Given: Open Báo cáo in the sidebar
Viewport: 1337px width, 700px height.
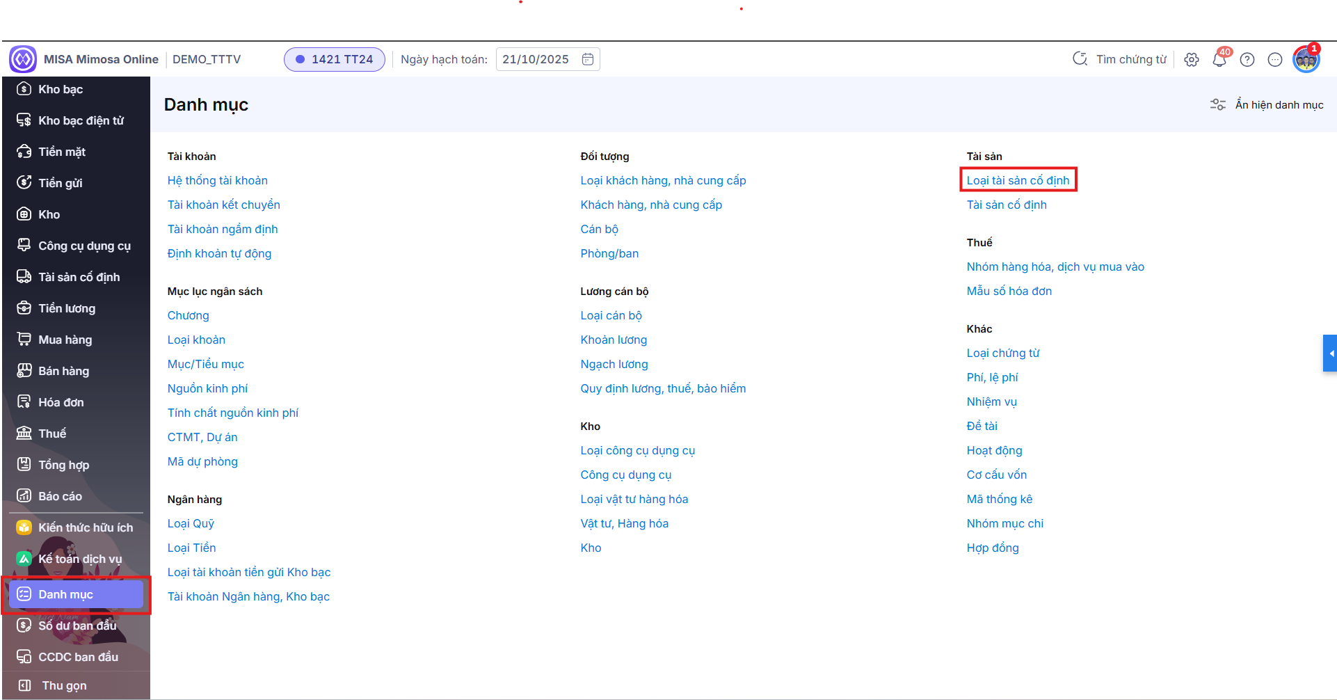Looking at the screenshot, I should pos(60,496).
